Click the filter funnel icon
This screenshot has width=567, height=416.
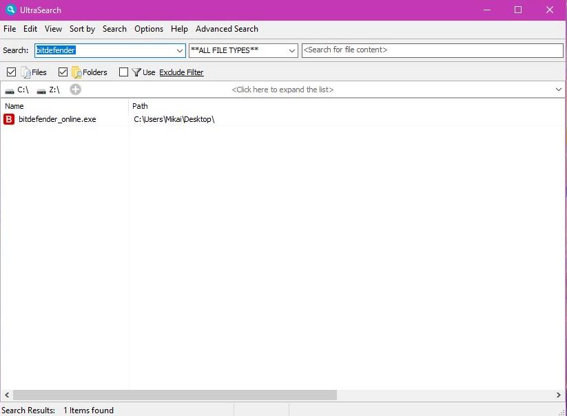[136, 72]
